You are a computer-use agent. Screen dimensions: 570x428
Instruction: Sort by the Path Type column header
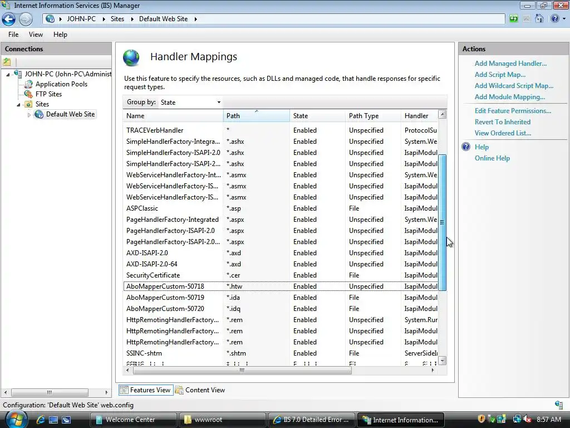tap(374, 116)
